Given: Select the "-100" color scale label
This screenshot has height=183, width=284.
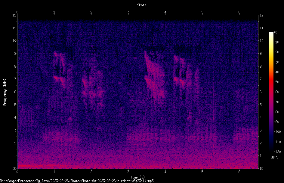Looking at the screenshot, I should click(x=277, y=132).
